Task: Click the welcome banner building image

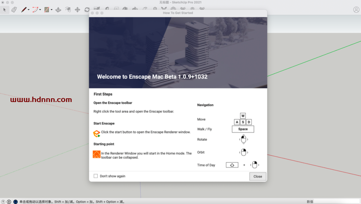Action: pos(178,53)
